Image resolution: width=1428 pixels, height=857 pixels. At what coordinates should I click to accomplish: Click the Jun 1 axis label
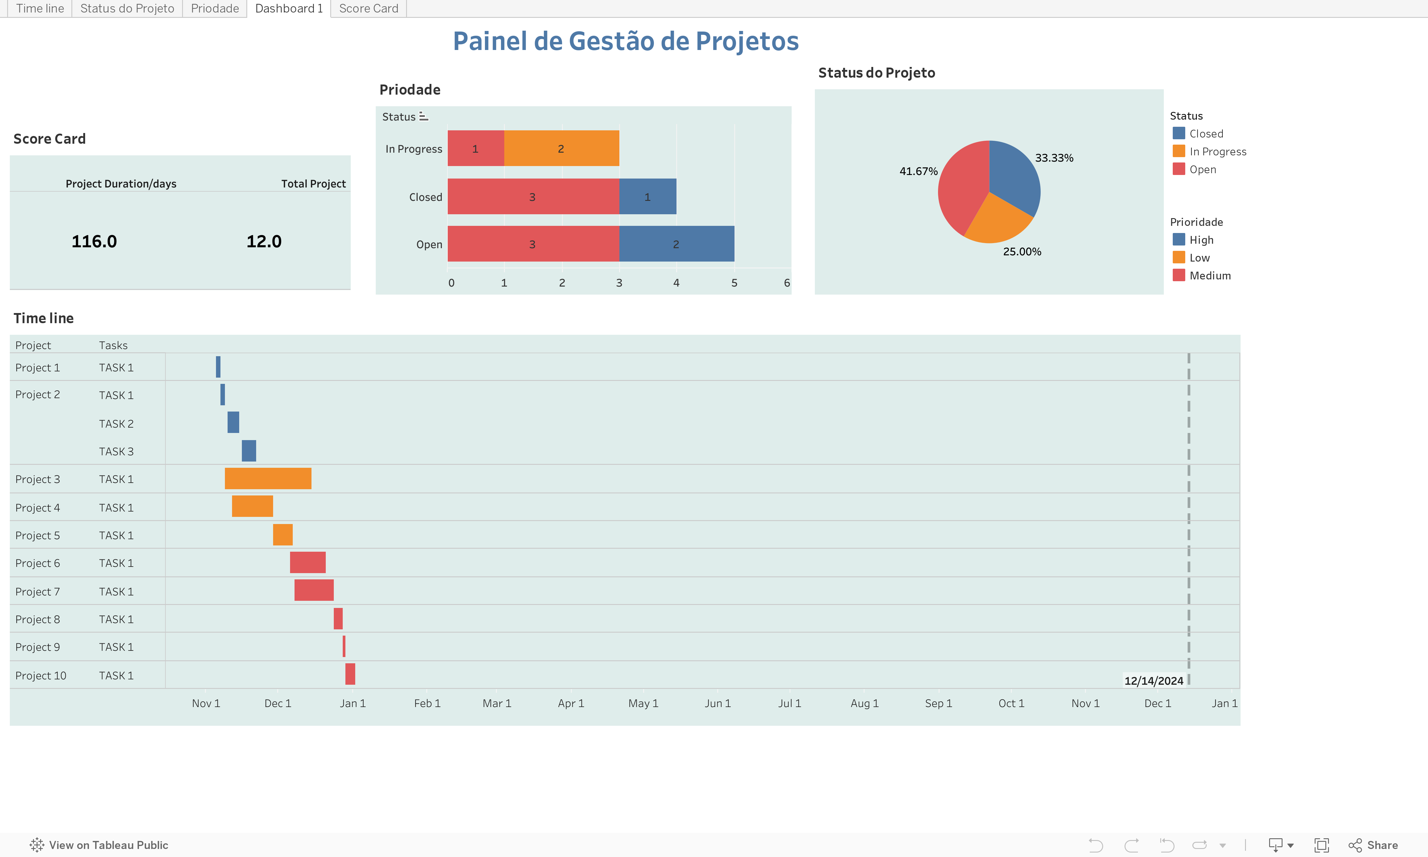pos(718,703)
